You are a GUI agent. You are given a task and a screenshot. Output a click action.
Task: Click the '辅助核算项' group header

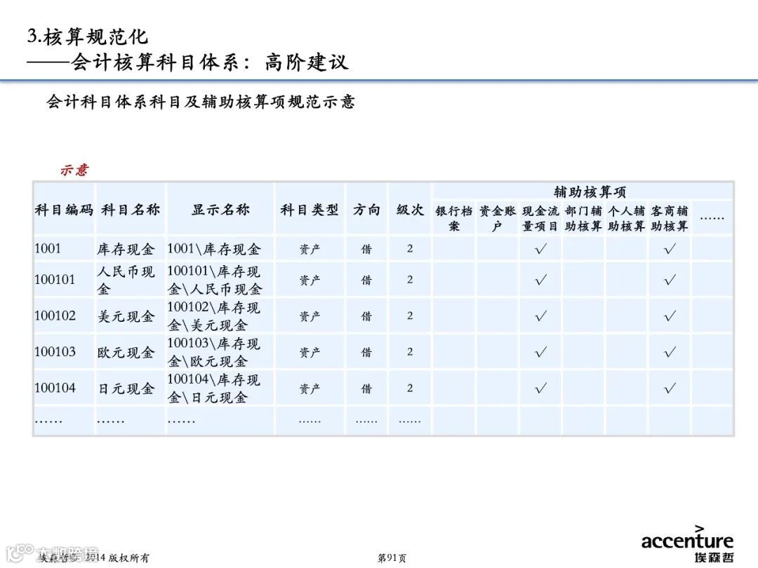pos(590,192)
